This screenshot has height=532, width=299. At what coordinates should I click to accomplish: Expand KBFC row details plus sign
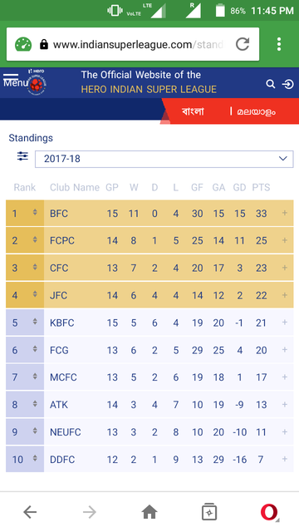(x=284, y=322)
